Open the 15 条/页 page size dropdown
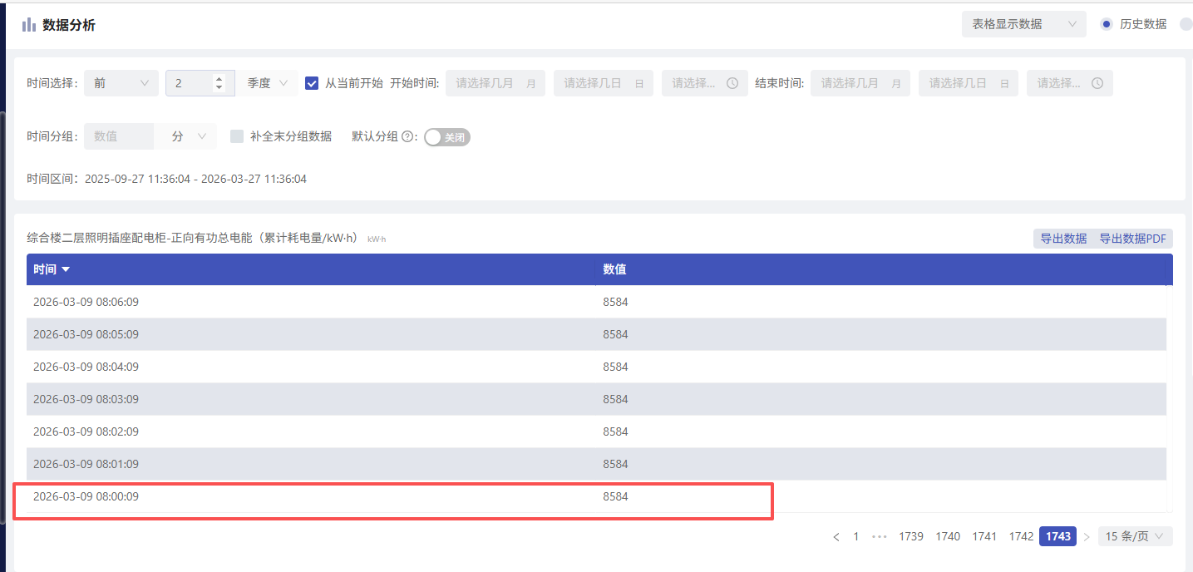The height and width of the screenshot is (572, 1193). tap(1135, 536)
